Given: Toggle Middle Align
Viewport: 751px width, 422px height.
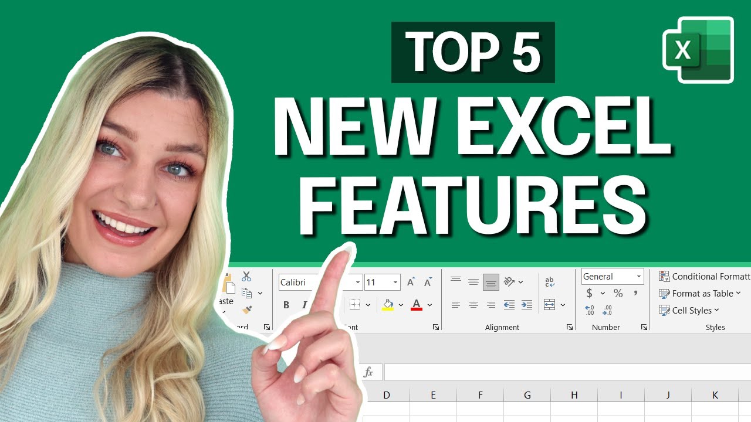Looking at the screenshot, I should [473, 282].
